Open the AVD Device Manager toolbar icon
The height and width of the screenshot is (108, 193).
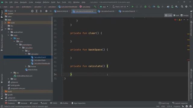172,7
